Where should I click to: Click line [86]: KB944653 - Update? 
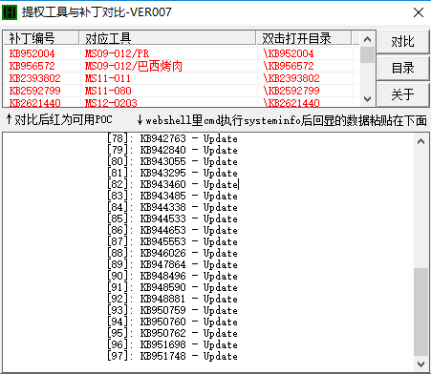pyautogui.click(x=172, y=230)
